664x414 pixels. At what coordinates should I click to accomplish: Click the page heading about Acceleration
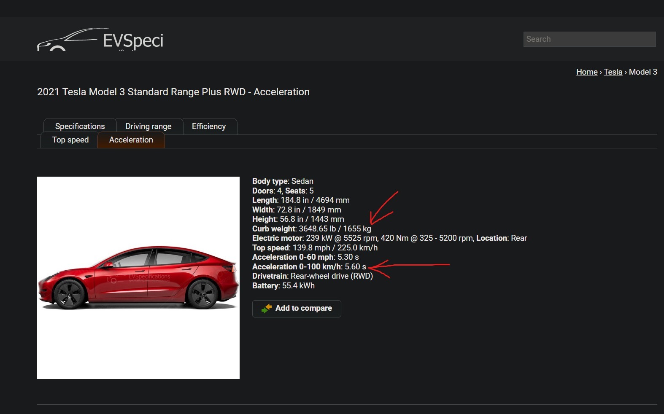coord(173,92)
